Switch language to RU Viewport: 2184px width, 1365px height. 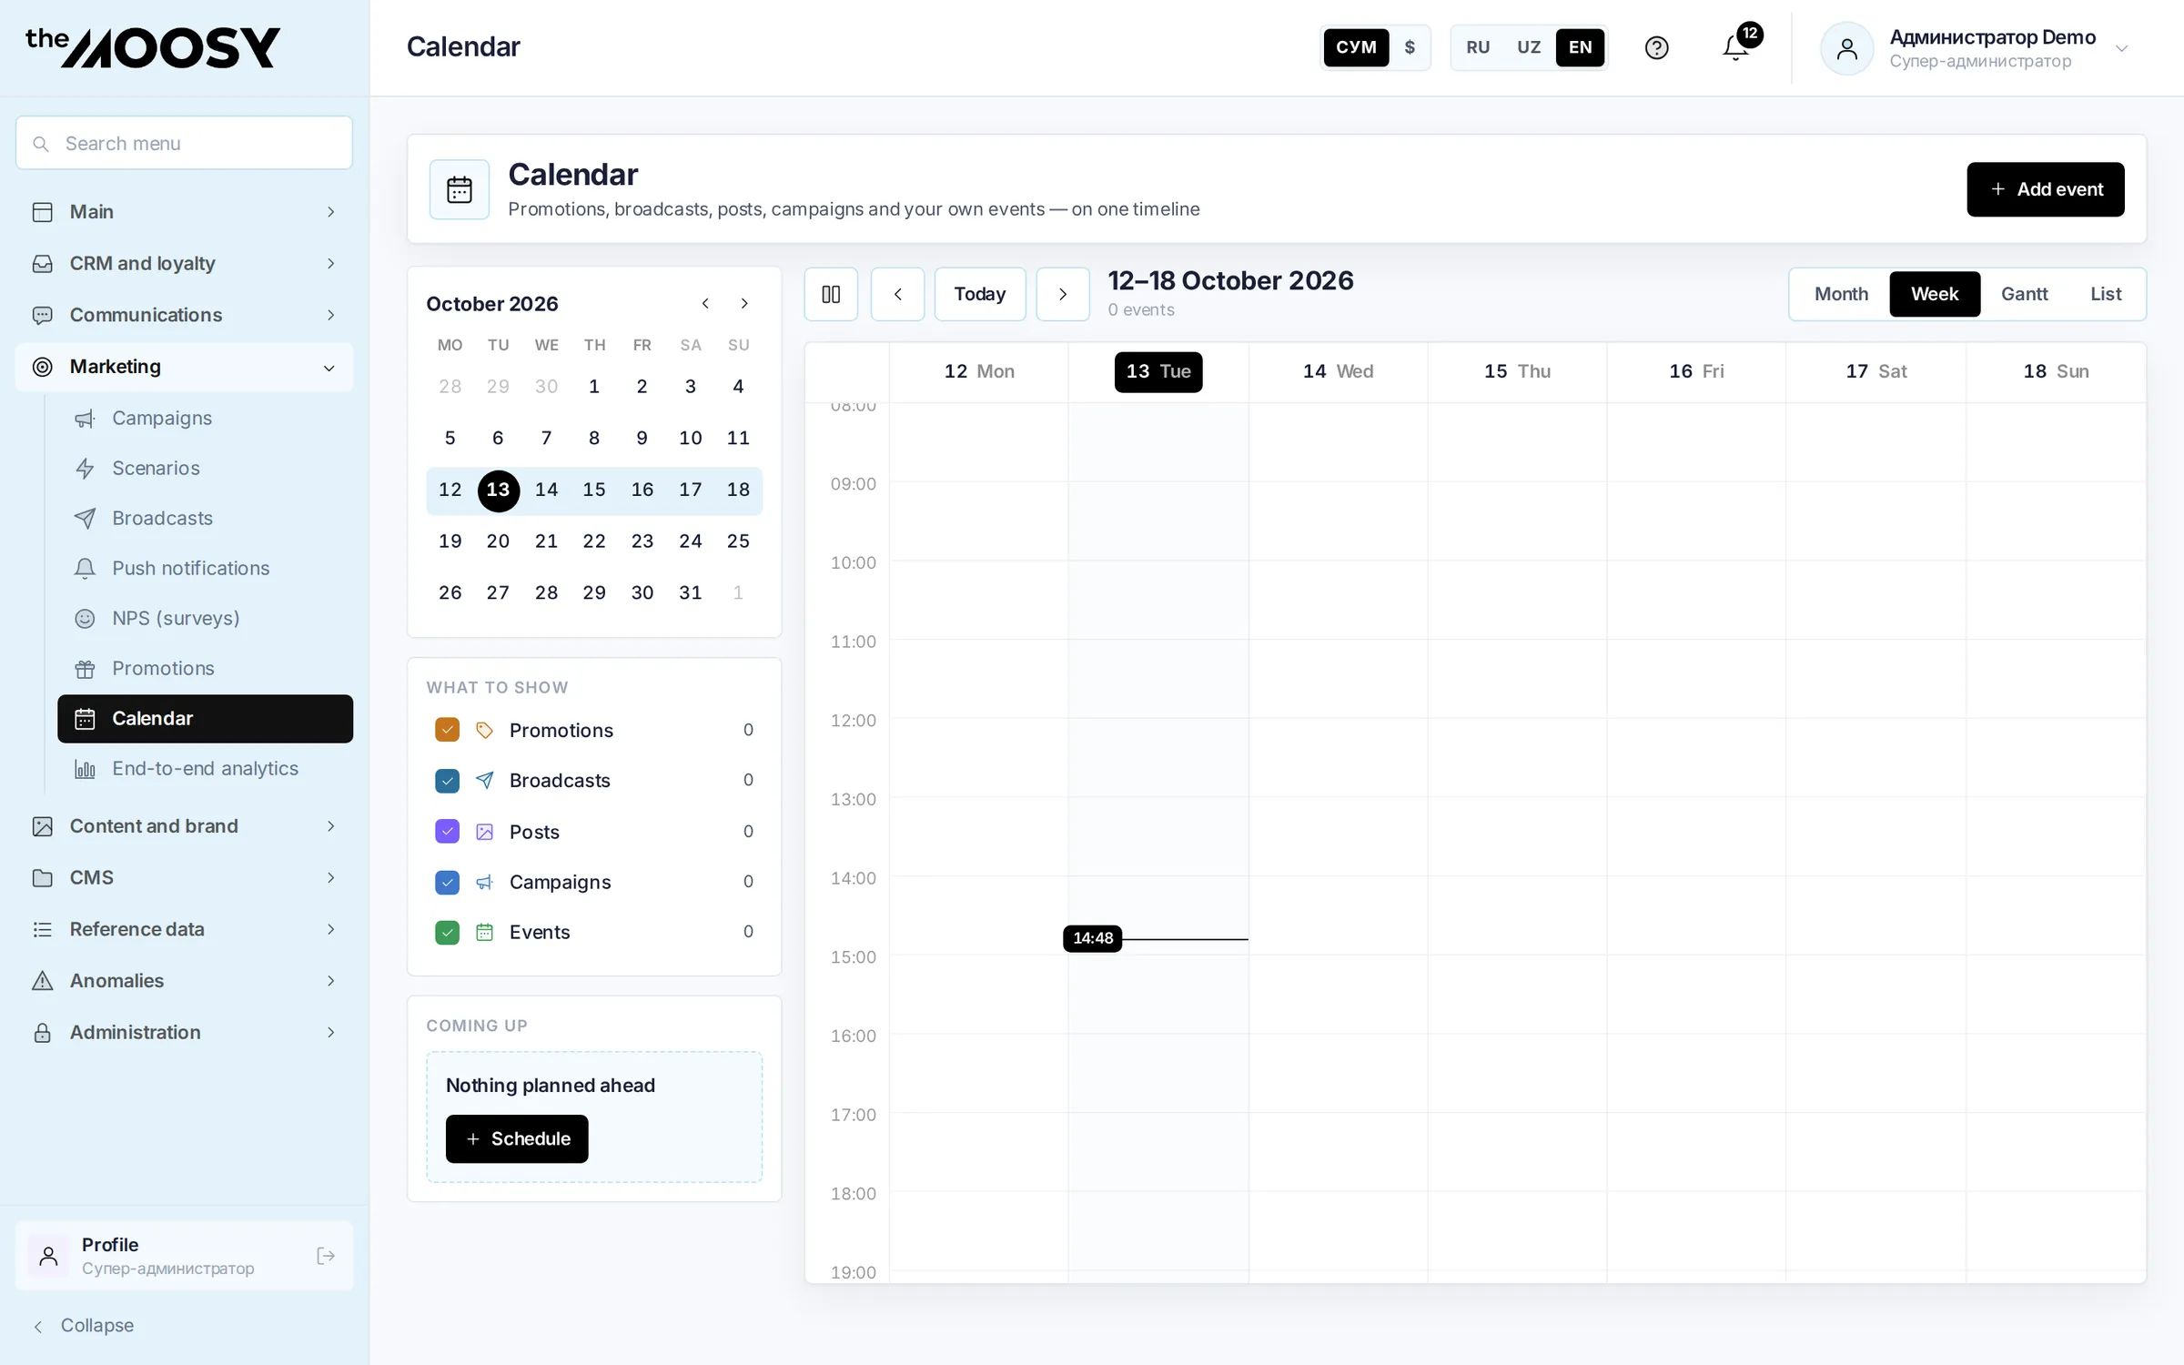tap(1478, 47)
